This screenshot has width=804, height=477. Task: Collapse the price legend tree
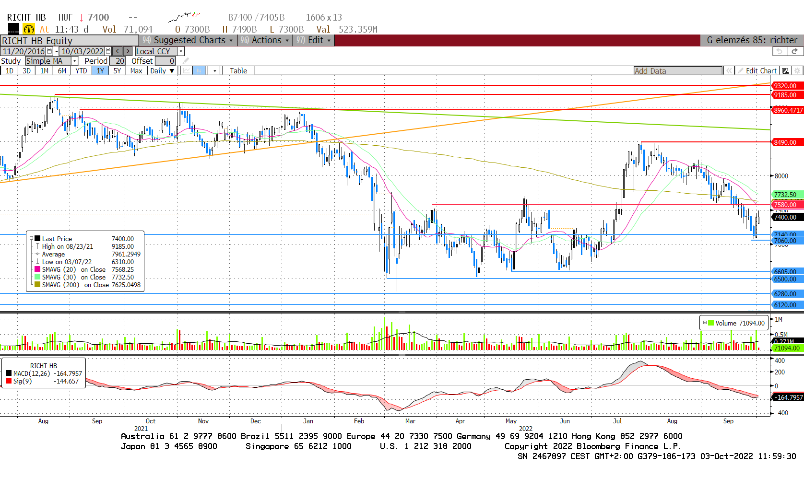[x=32, y=239]
